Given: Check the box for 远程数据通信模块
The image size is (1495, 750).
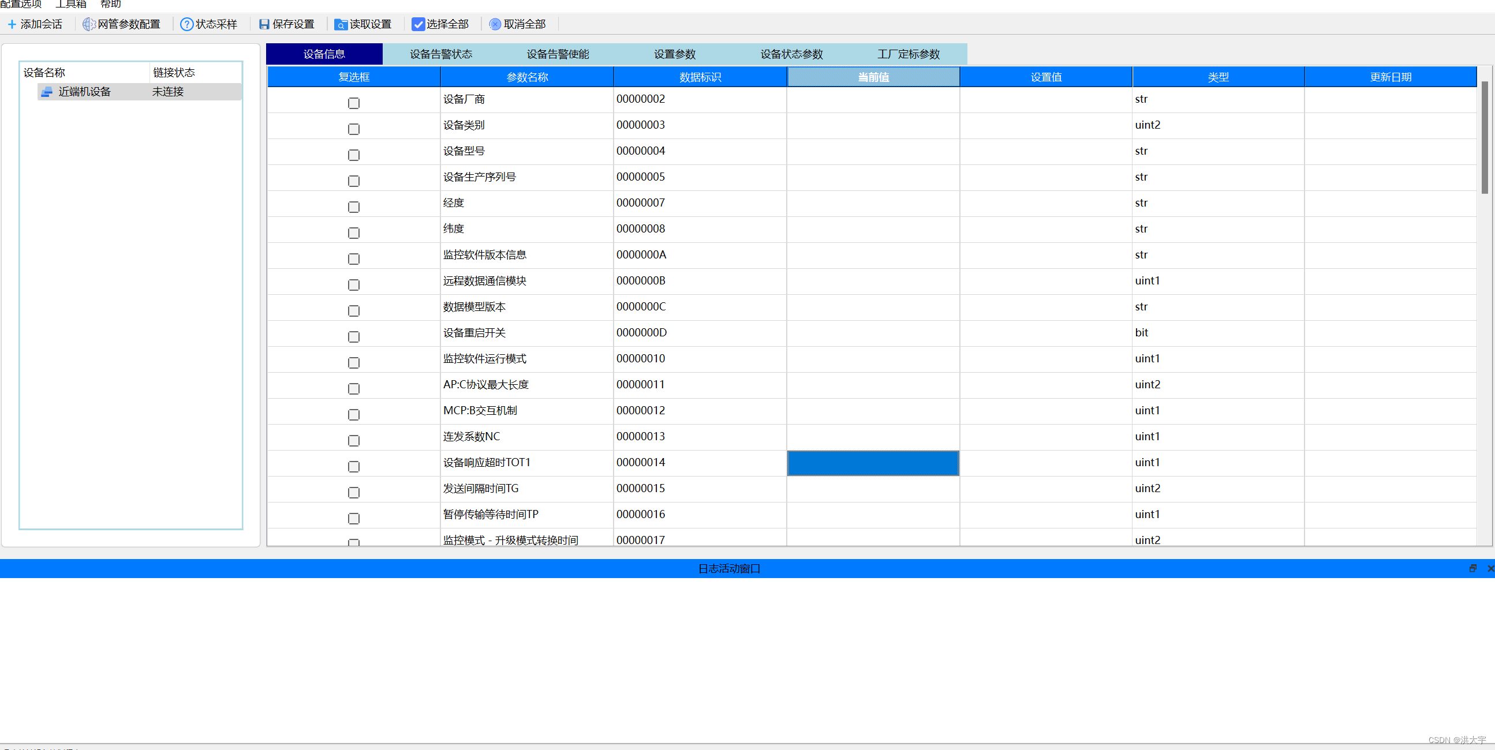Looking at the screenshot, I should tap(353, 285).
